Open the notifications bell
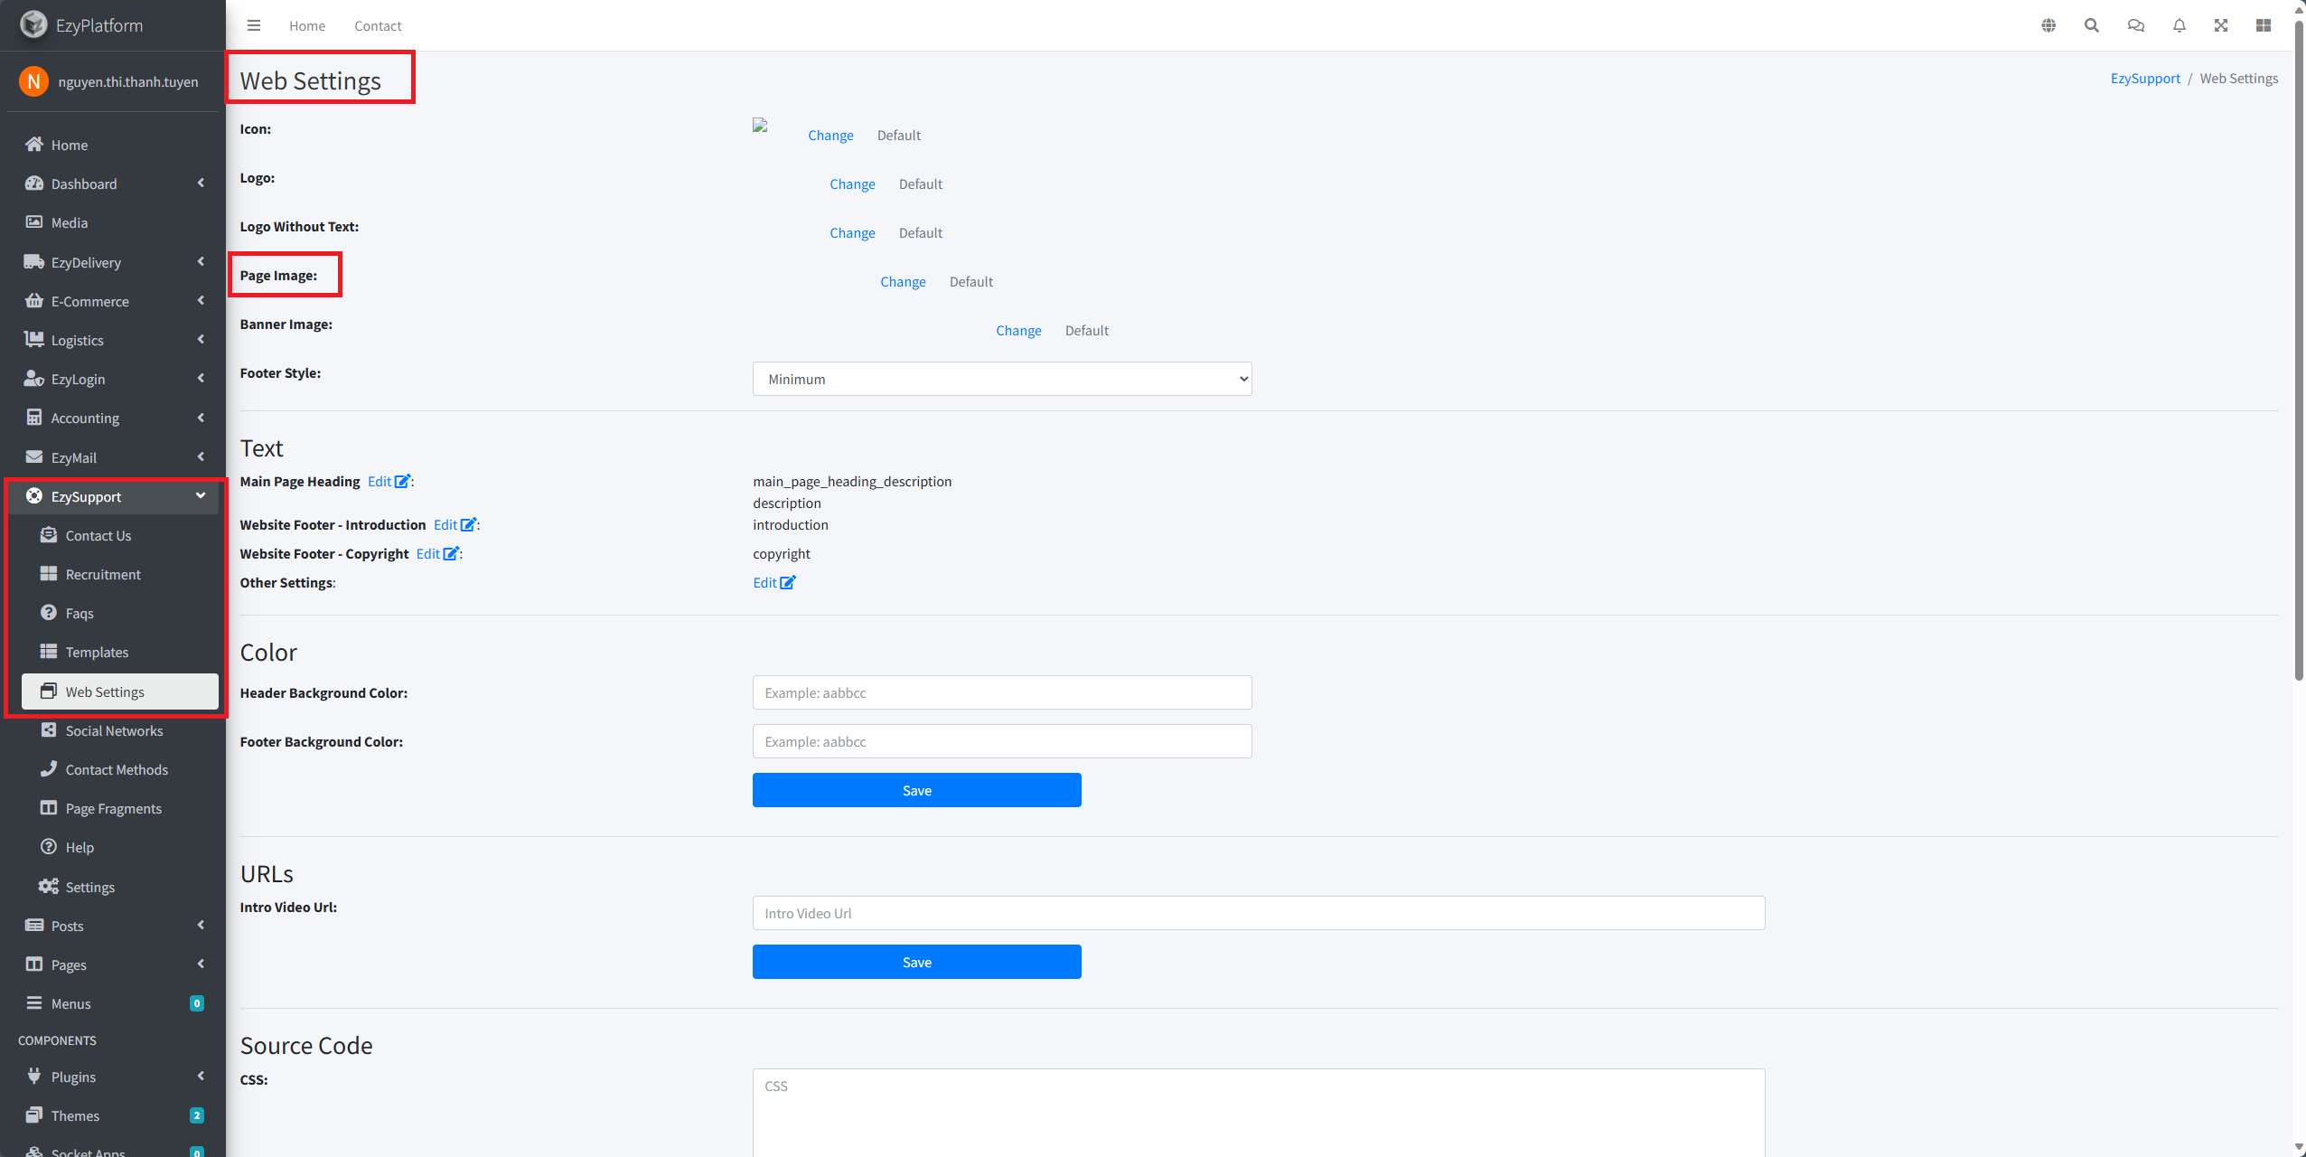The image size is (2306, 1157). click(2179, 25)
